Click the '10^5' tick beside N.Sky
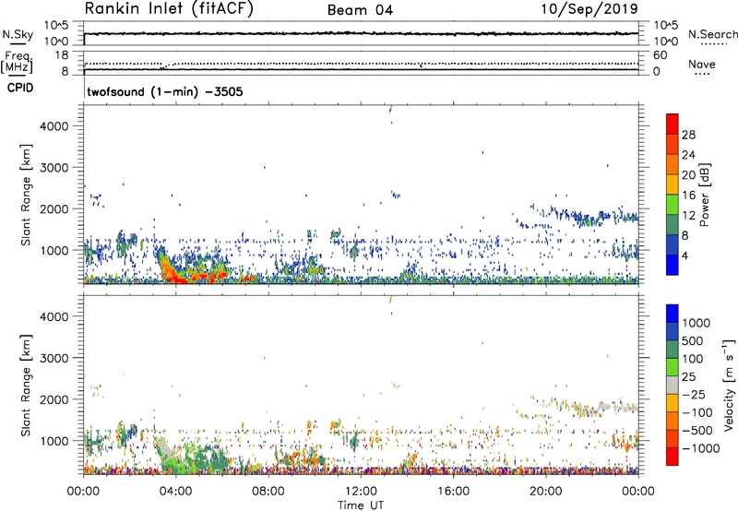738x511 pixels. pyautogui.click(x=56, y=26)
